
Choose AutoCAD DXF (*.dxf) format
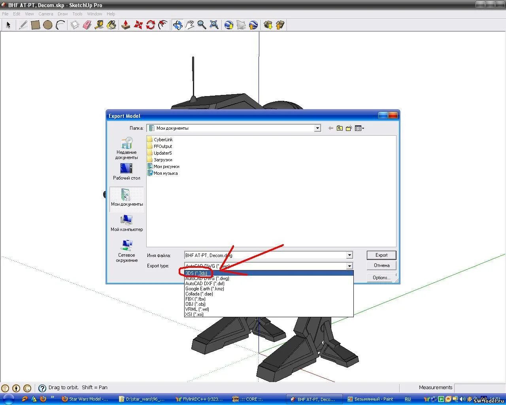pyautogui.click(x=269, y=284)
